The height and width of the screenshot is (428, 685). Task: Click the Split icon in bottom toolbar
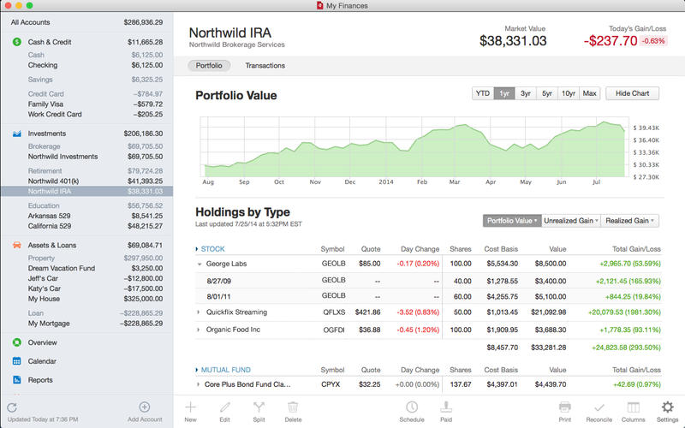click(259, 408)
